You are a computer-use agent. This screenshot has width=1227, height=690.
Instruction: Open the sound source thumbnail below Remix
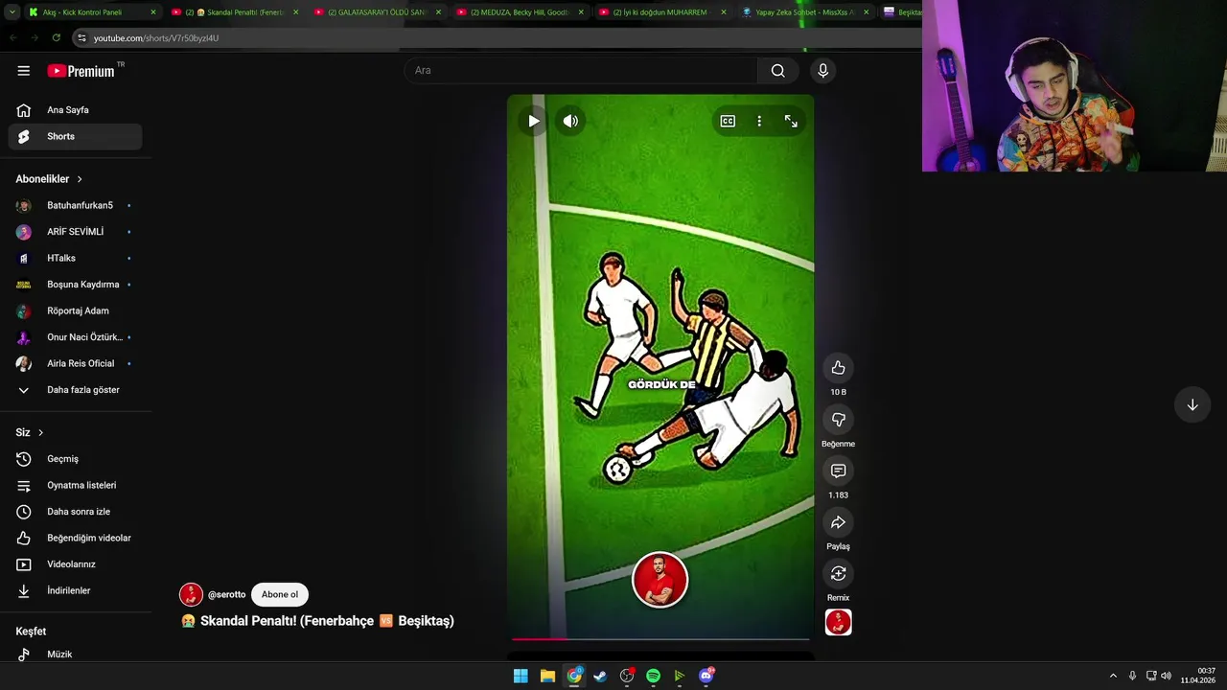(x=838, y=622)
